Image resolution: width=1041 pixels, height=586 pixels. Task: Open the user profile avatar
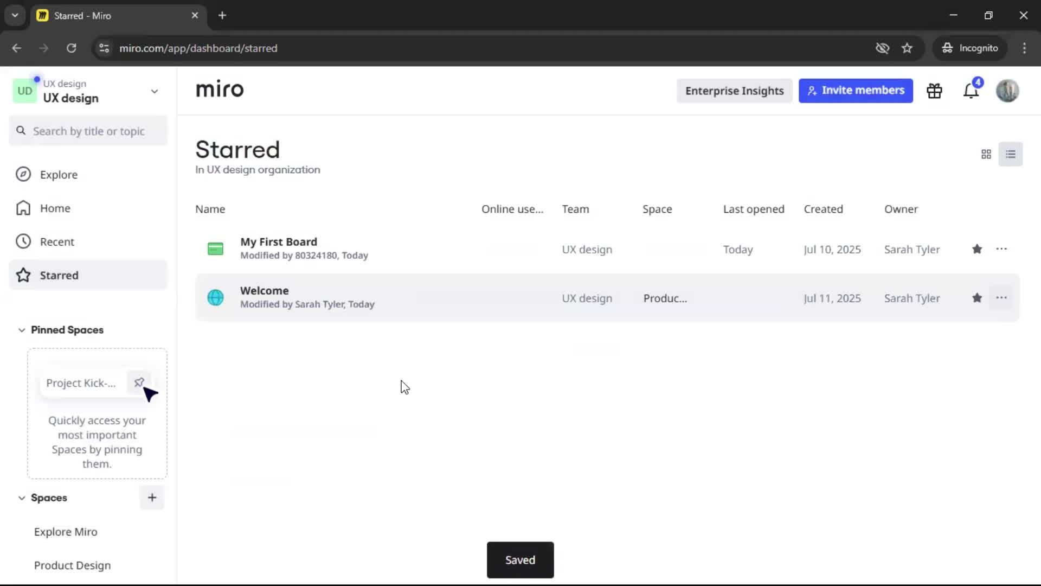(1007, 91)
